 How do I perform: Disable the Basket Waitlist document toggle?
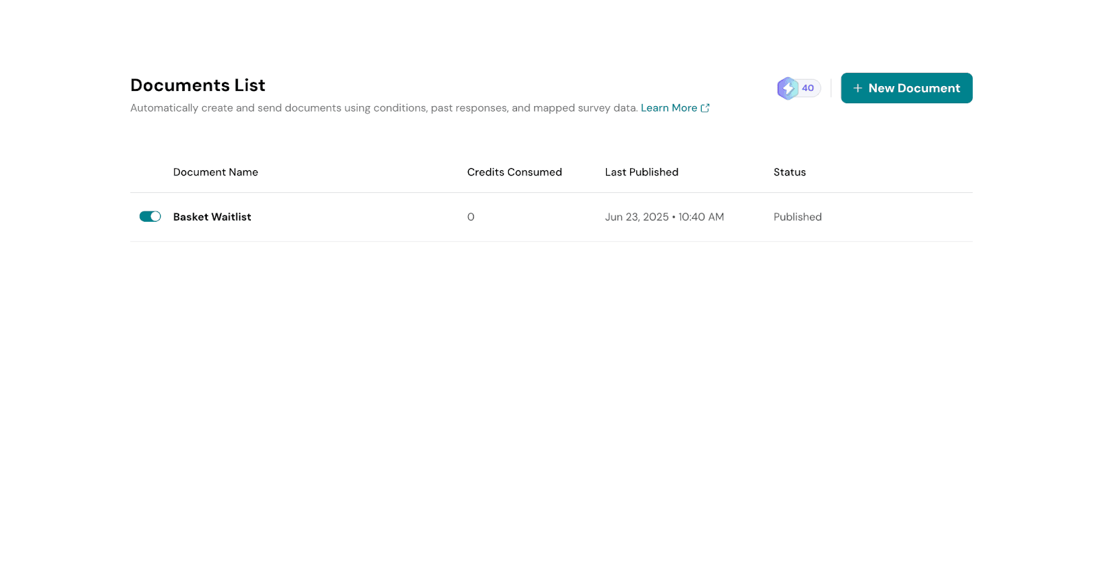tap(150, 216)
